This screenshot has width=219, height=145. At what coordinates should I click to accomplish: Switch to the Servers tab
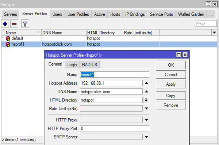point(11,14)
